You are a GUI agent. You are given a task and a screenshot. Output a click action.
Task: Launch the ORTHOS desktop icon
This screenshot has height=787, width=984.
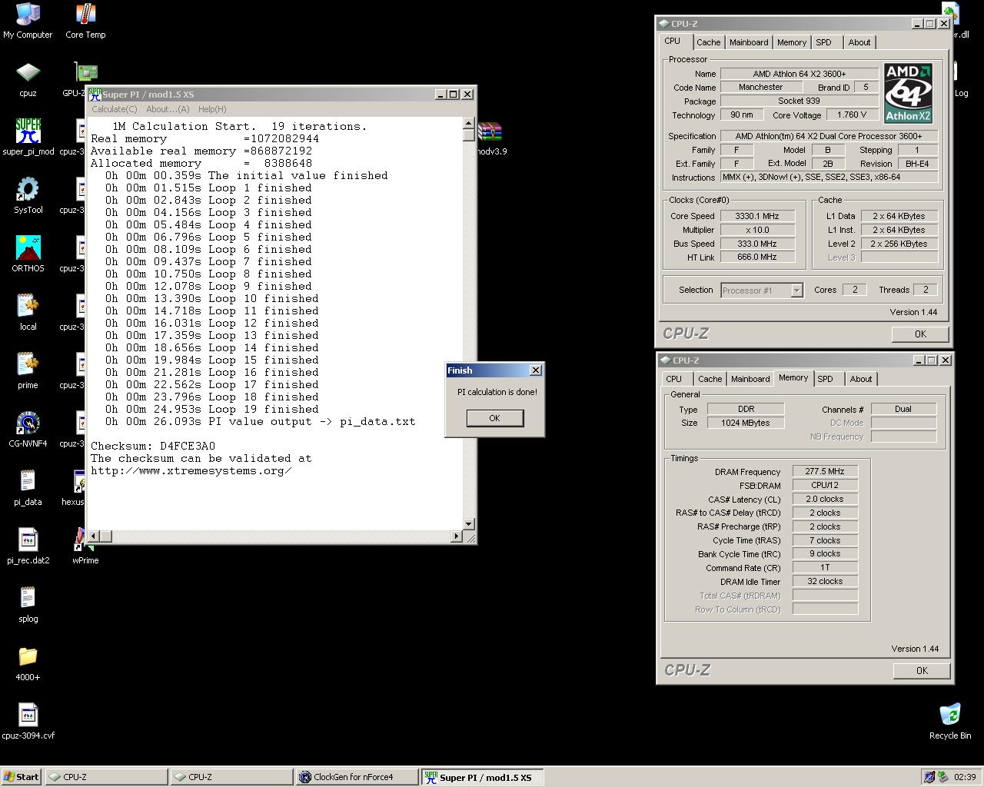[x=28, y=254]
